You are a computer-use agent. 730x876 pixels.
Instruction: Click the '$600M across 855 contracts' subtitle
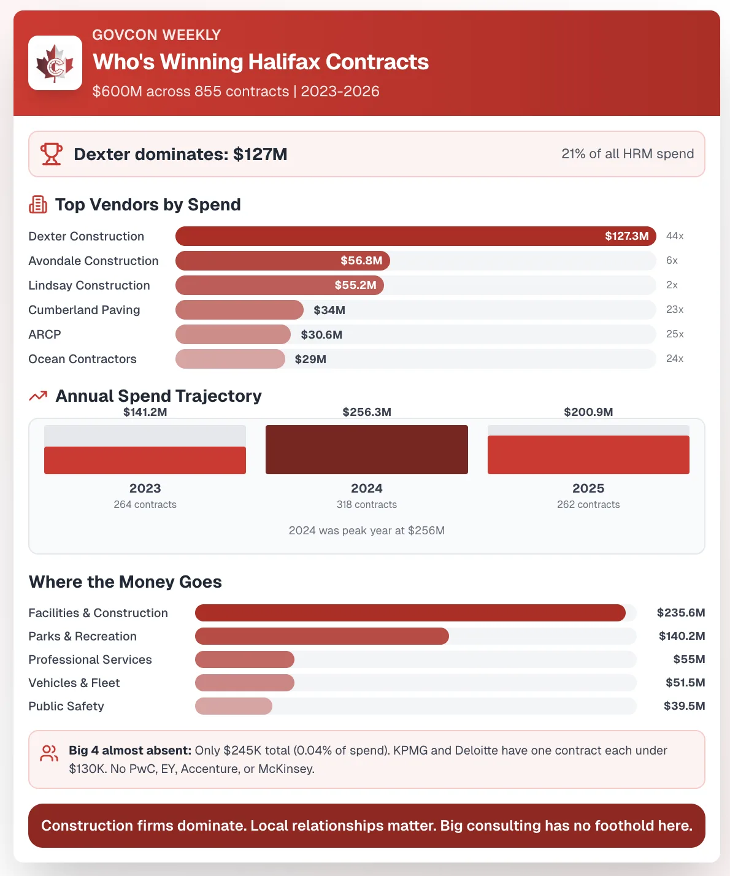tap(236, 91)
